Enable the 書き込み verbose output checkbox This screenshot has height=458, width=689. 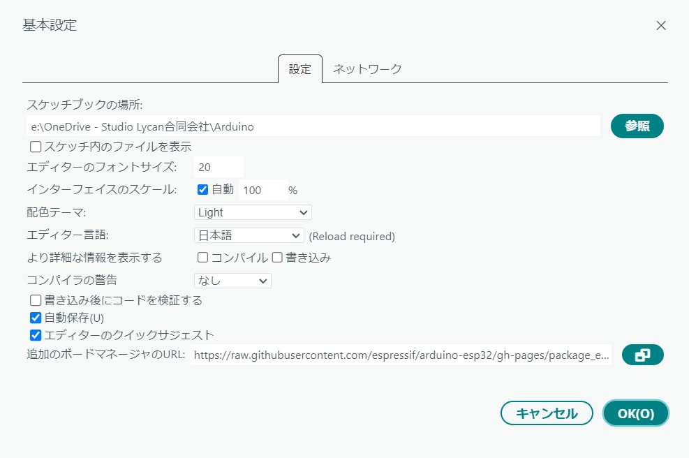tap(277, 258)
